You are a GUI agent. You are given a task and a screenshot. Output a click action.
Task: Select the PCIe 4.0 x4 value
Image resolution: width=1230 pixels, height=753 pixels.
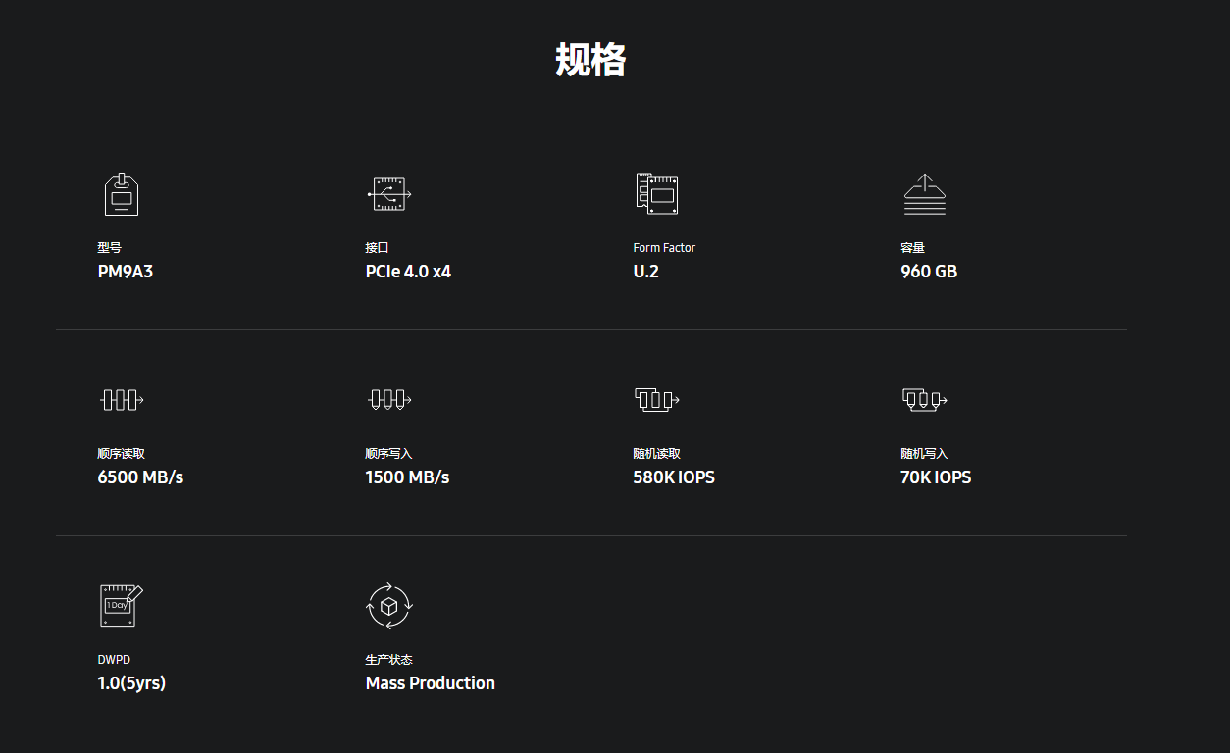coord(408,272)
